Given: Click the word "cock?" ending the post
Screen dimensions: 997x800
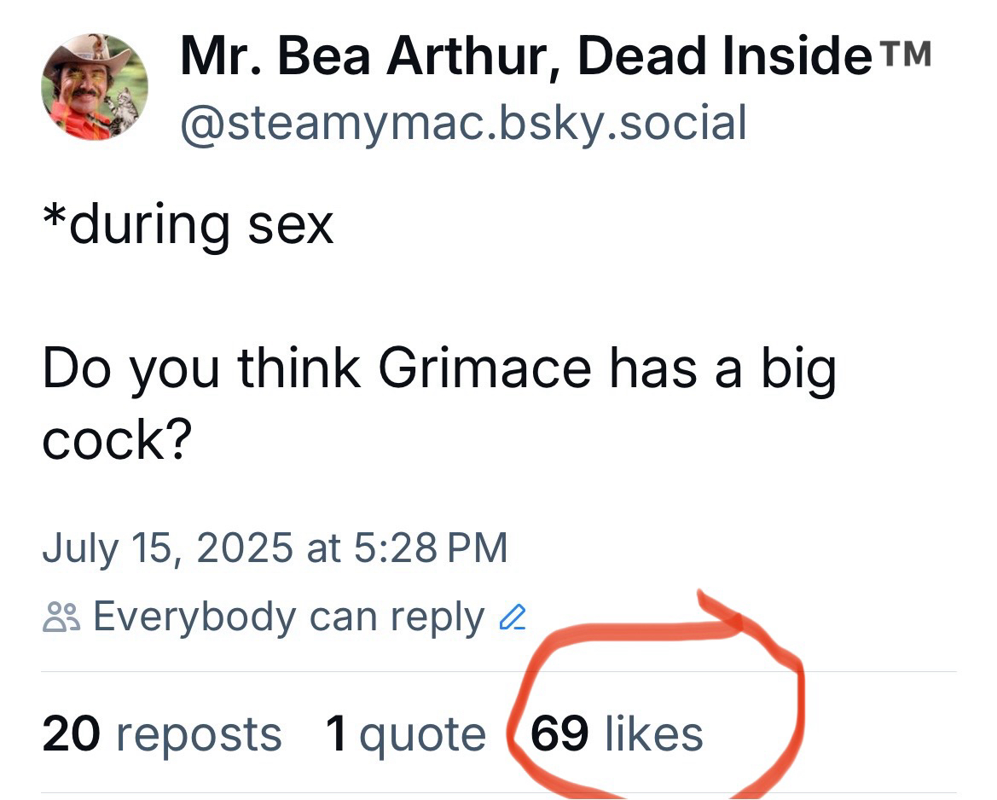Looking at the screenshot, I should pos(116,439).
